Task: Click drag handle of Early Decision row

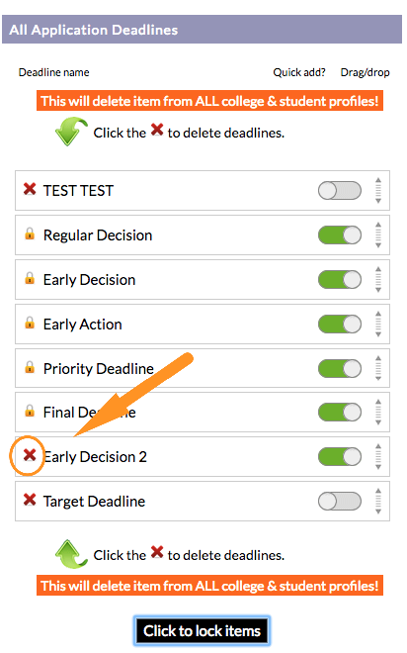Action: click(378, 279)
